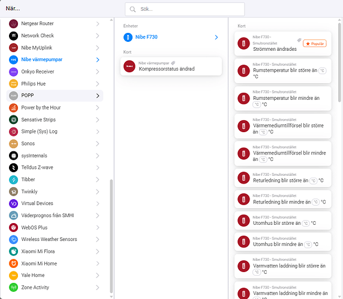Select the Nibe MyUplink app icon
This screenshot has height=299, width=343.
13,48
